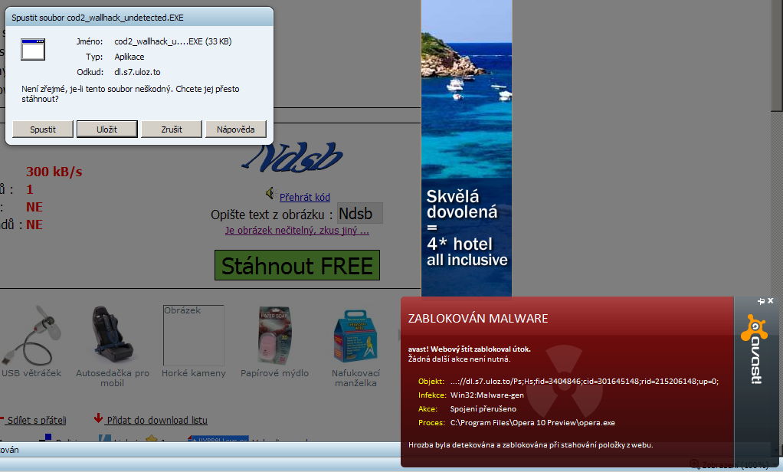Click the red down-arrow download list icon
Viewport: 783px width, 472px height.
[98, 418]
